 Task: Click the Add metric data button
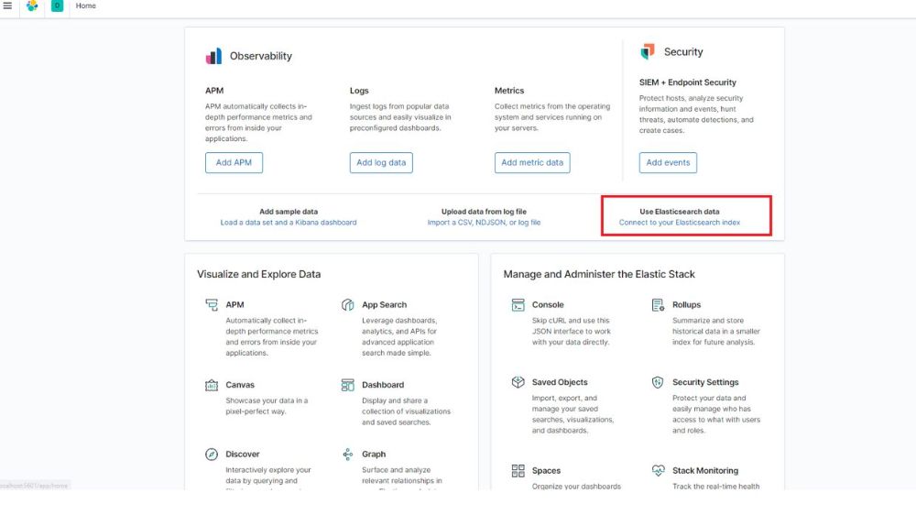tap(532, 162)
